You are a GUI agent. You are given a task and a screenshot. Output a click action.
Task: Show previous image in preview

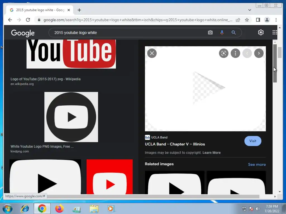[x=247, y=53]
